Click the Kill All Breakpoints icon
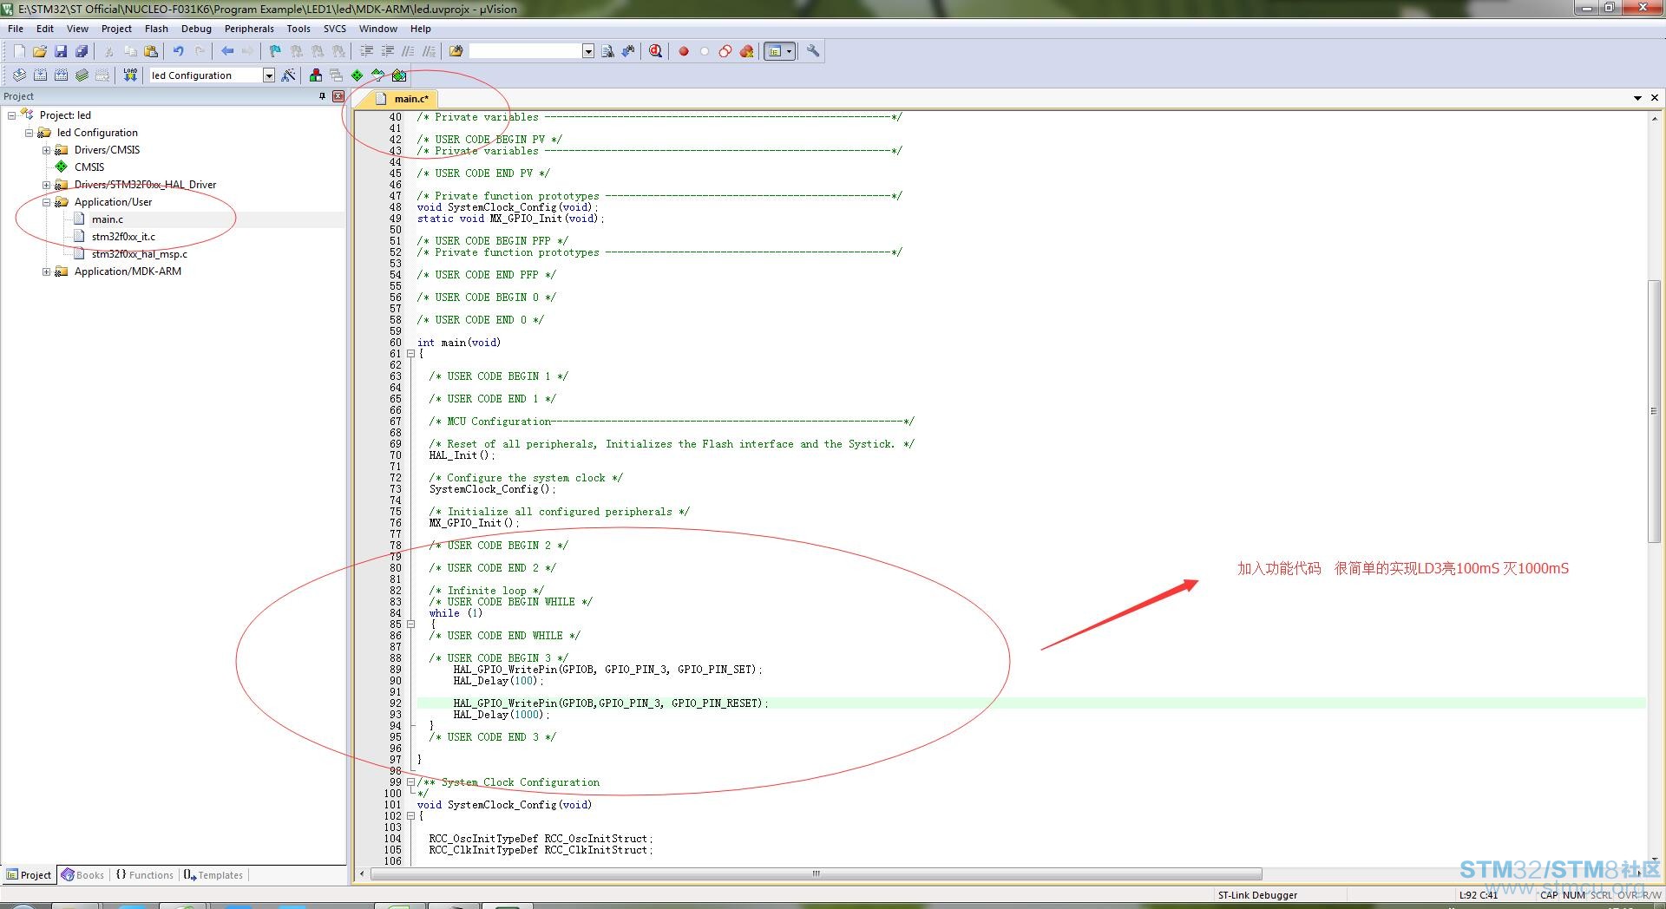This screenshot has height=909, width=1666. click(746, 51)
